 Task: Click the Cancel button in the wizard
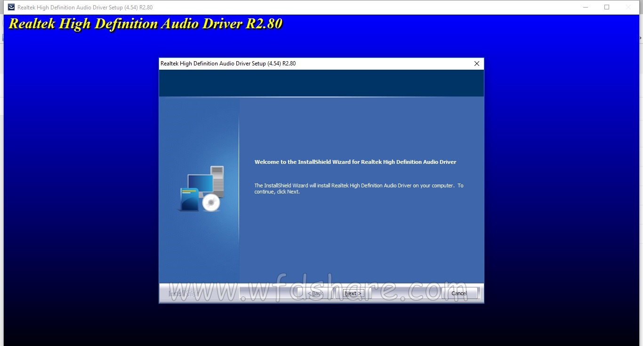click(x=459, y=293)
